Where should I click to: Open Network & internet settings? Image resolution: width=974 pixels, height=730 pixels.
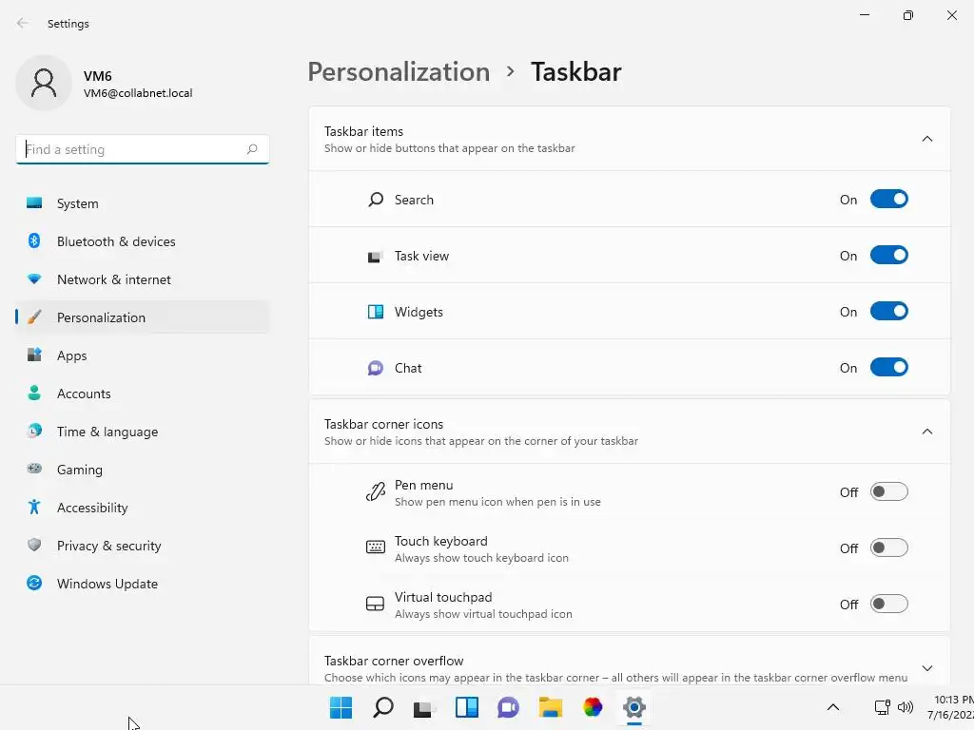[143, 279]
